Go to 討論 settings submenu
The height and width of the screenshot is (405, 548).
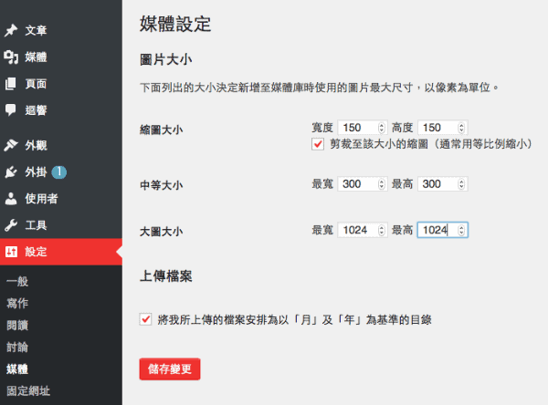tap(17, 347)
